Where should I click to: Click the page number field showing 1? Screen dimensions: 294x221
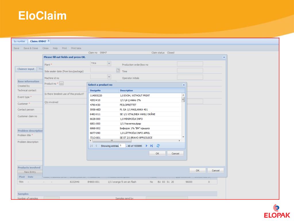(x=122, y=146)
